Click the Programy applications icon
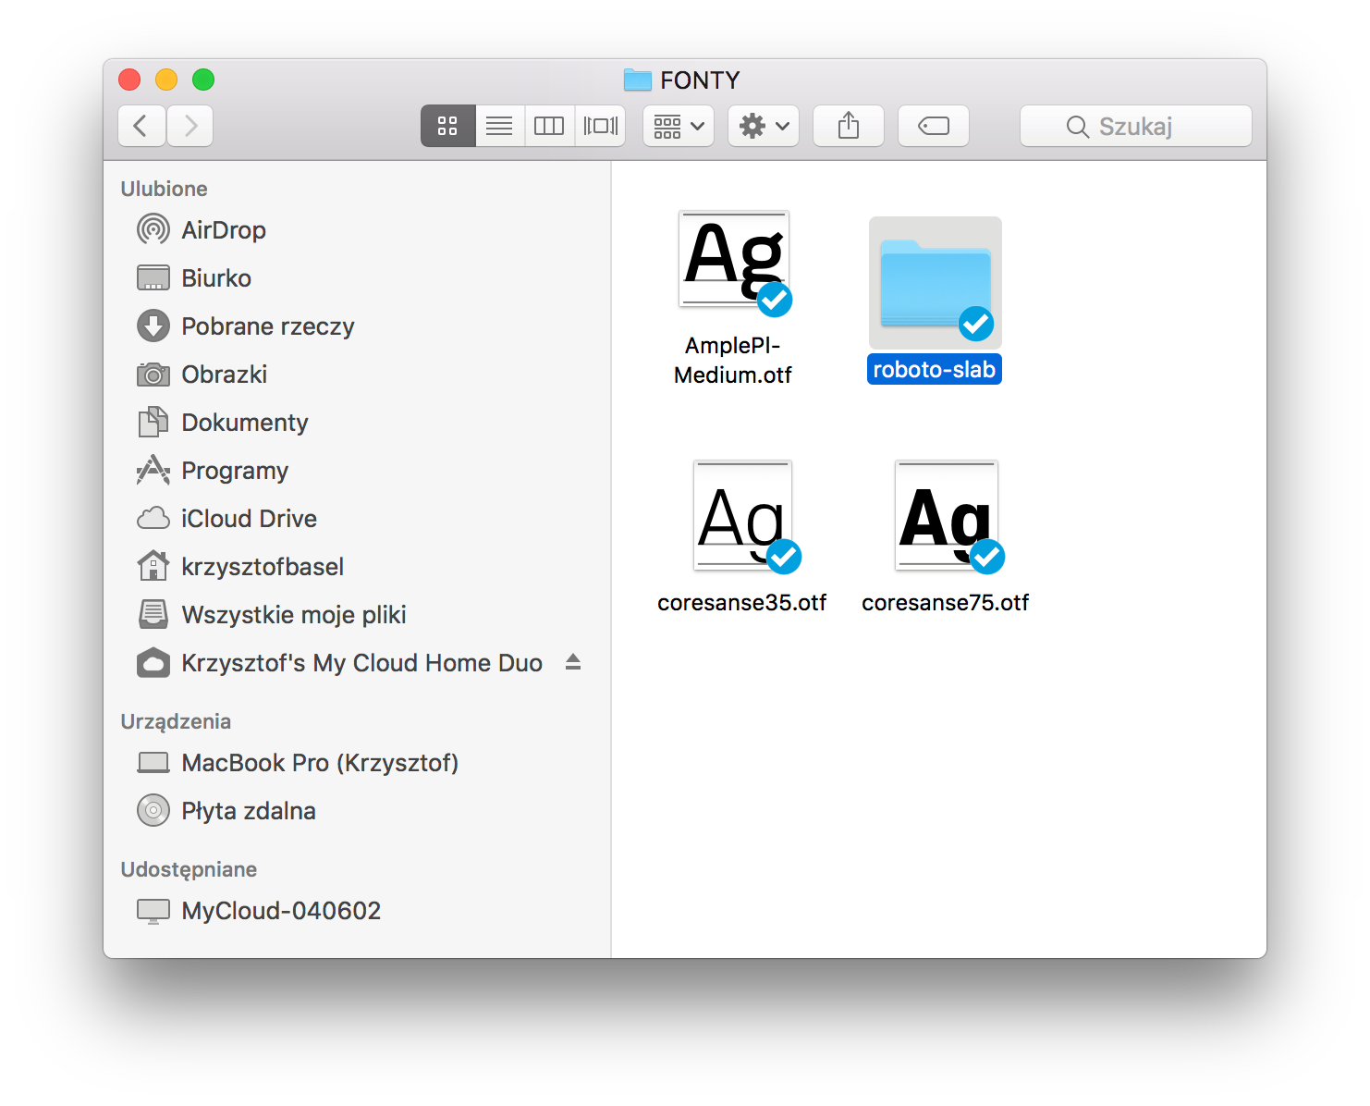 click(x=153, y=470)
